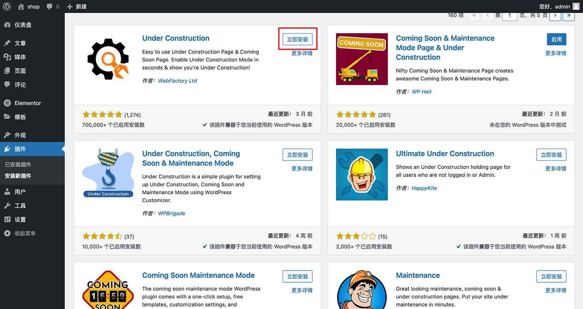The width and height of the screenshot is (583, 309).
Task: Open Elementor menu in sidebar
Action: 32,103
